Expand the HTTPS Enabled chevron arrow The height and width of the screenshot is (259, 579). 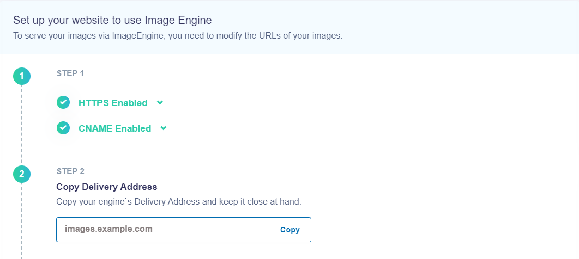[x=160, y=103]
